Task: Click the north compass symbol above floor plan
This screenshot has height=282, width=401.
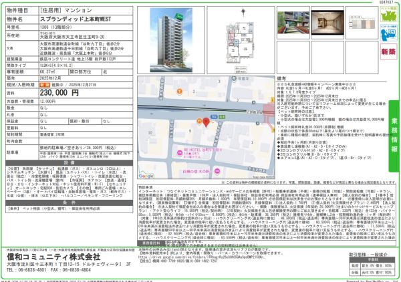Action: pos(243,12)
